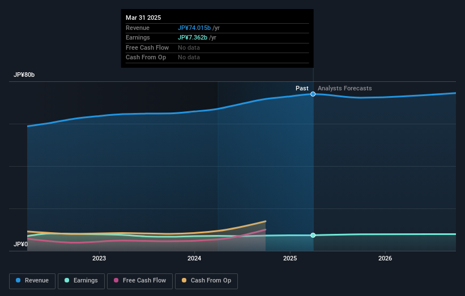Click the orange Cash From Op legend dot
The width and height of the screenshot is (465, 296).
click(x=184, y=280)
